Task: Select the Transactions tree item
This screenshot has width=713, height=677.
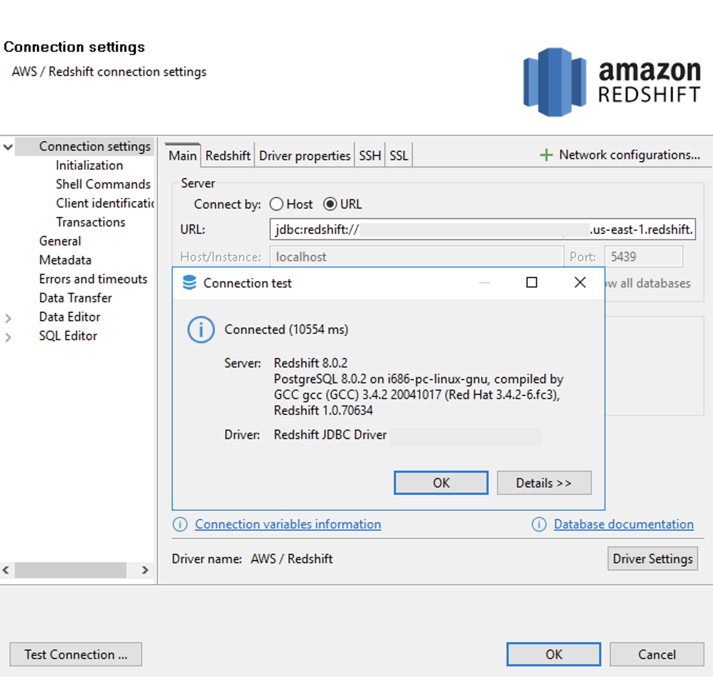Action: coord(91,222)
